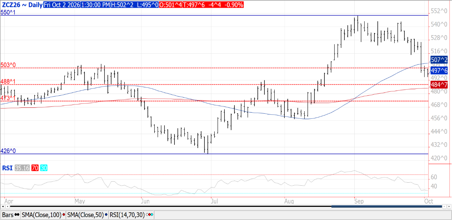Click the T:497^6 last trade value
This screenshot has width=452, height=220.
pyautogui.click(x=194, y=5)
